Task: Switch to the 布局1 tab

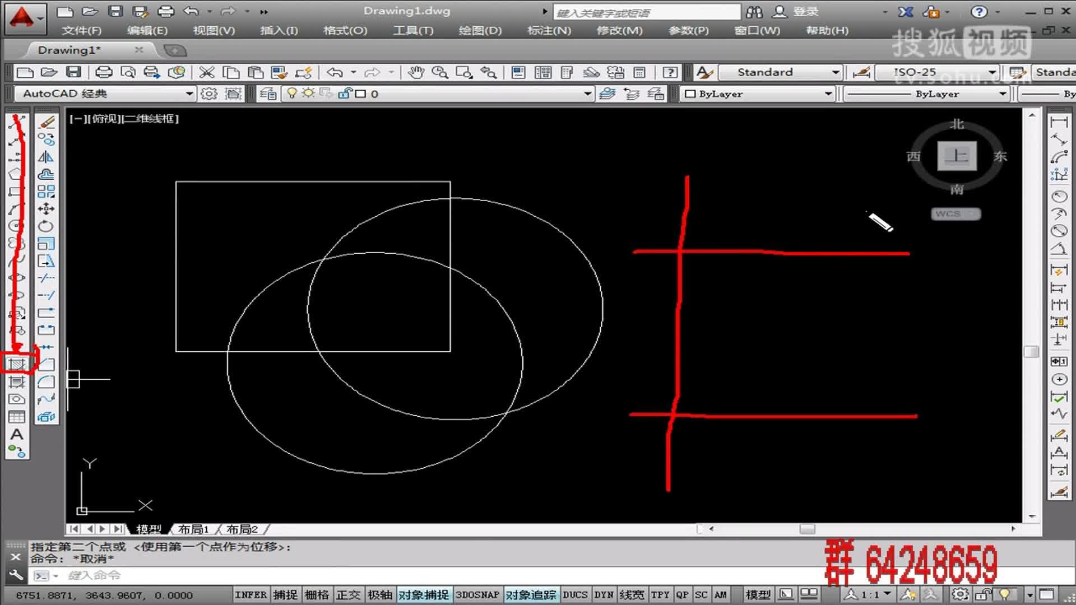Action: click(194, 528)
